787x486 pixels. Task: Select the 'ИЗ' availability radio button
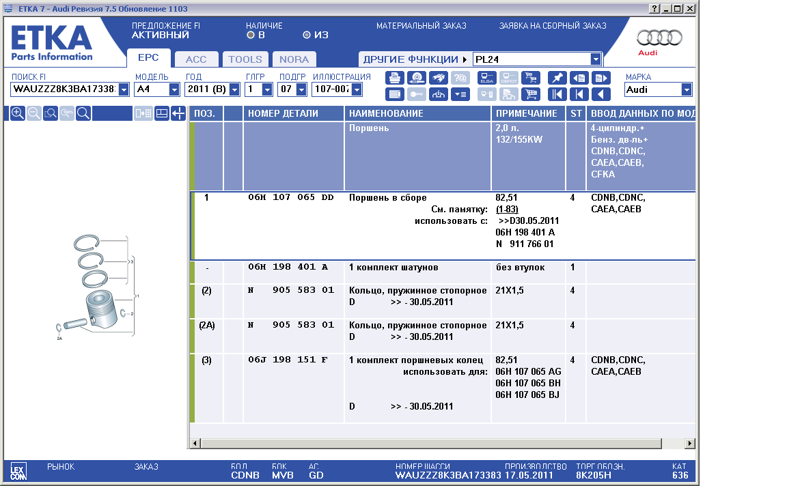pos(307,35)
